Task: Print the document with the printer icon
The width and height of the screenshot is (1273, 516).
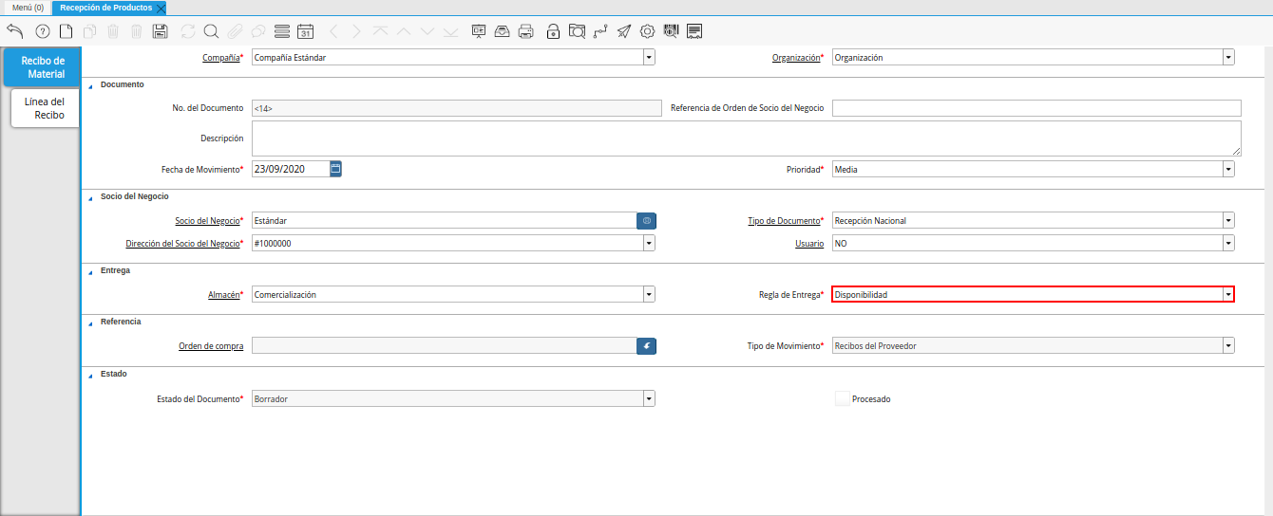Action: 525,31
